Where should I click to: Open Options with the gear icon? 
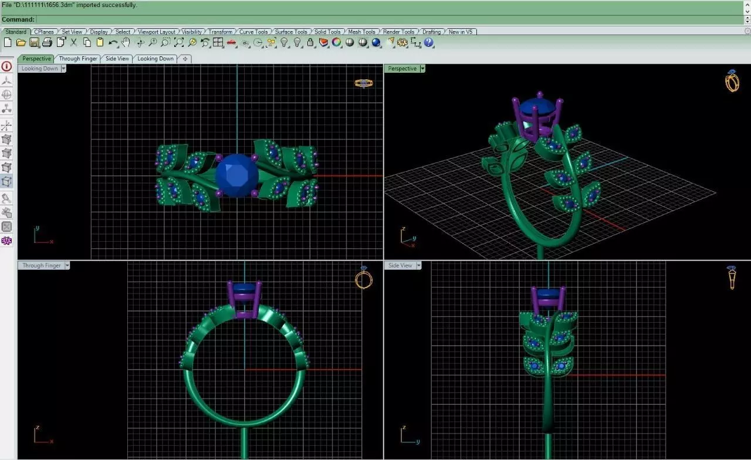coord(403,42)
